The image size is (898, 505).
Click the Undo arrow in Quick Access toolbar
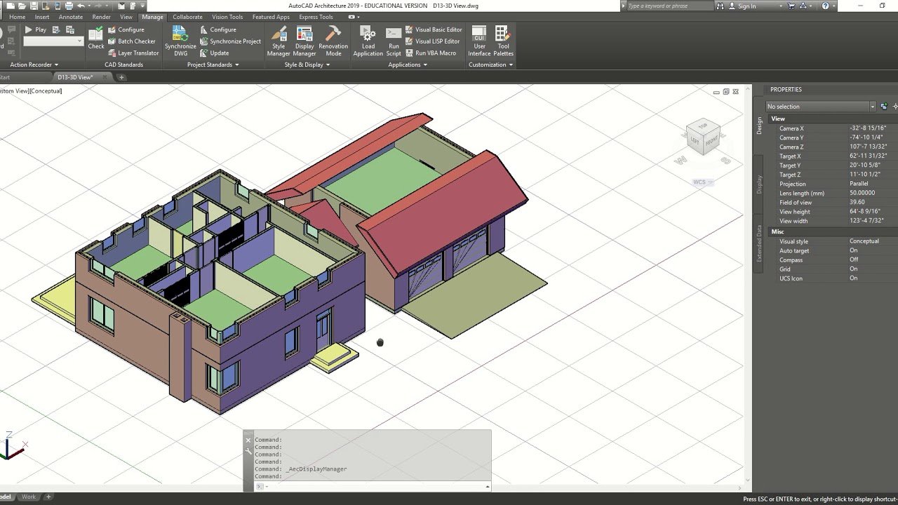click(x=81, y=6)
